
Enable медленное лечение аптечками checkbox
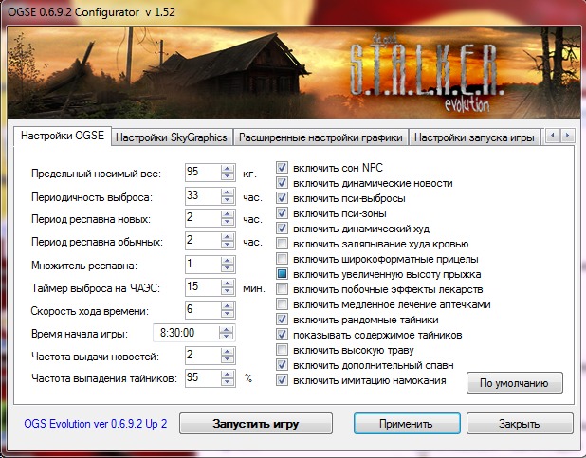pos(282,304)
